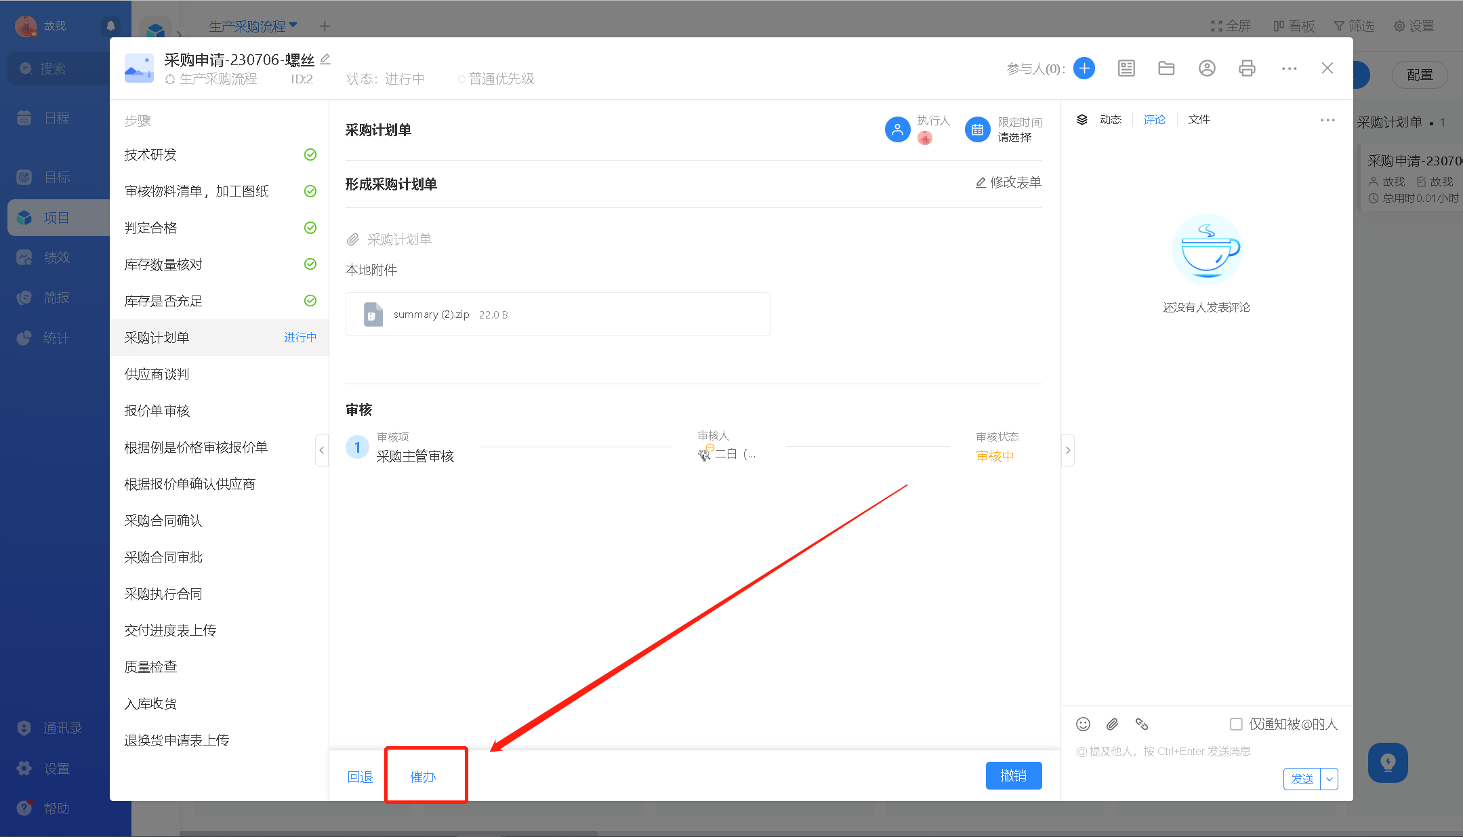
Task: Close the purchase request dialog
Action: 1327,68
